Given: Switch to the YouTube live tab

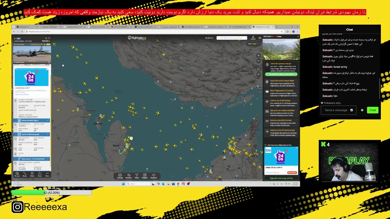Looking at the screenshot, I should pos(122,27).
